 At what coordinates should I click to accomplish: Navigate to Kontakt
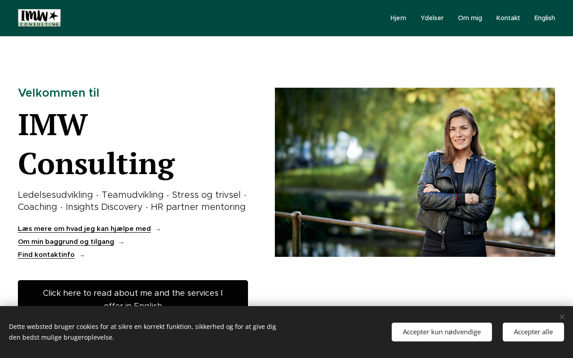click(508, 18)
